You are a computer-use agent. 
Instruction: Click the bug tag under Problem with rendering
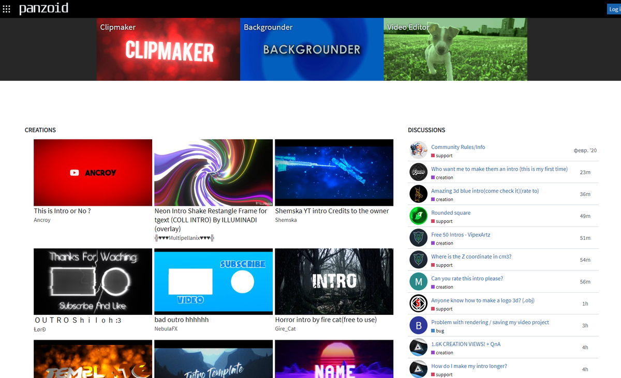437,331
